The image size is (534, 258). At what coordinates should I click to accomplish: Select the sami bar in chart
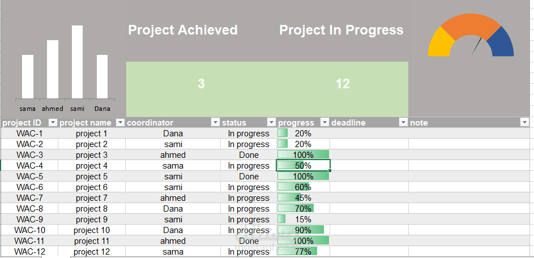(x=77, y=62)
